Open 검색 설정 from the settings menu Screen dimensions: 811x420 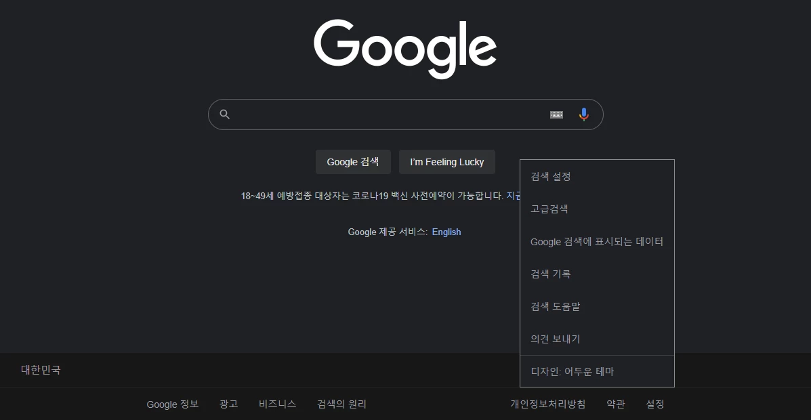coord(549,176)
